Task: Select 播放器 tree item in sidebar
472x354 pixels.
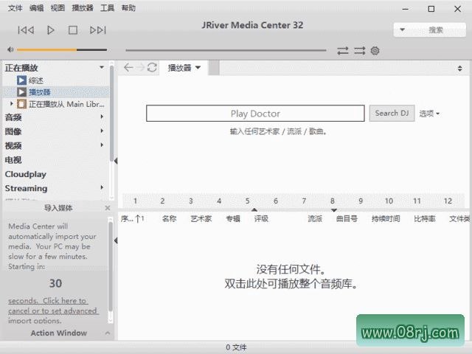Action: click(39, 92)
